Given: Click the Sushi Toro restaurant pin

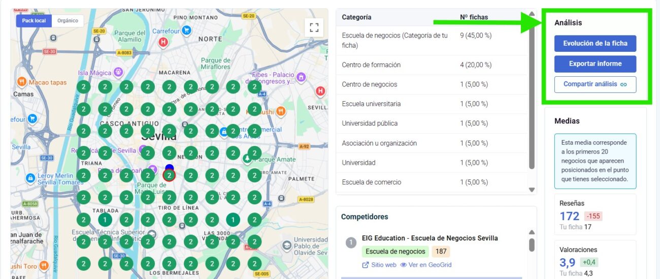Looking at the screenshot, I should (44, 266).
